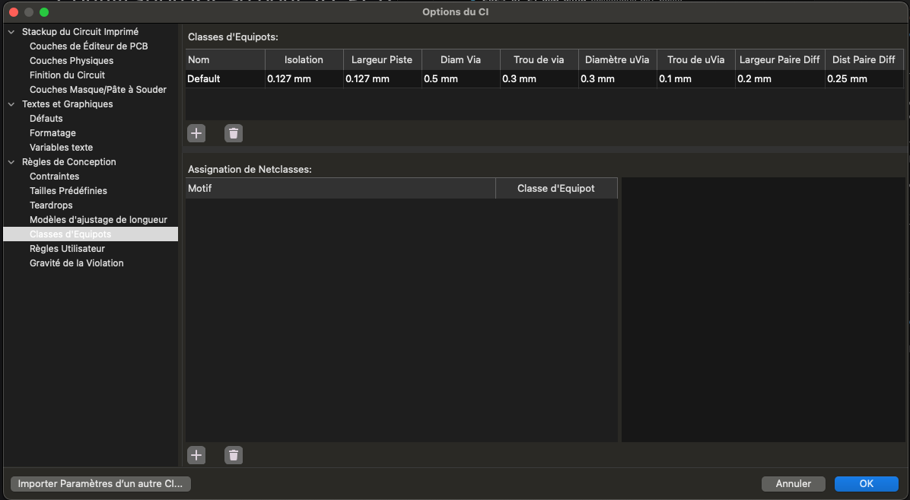Select Classes d'Equipots in sidebar
Screen dimensions: 910x500
click(x=91, y=234)
